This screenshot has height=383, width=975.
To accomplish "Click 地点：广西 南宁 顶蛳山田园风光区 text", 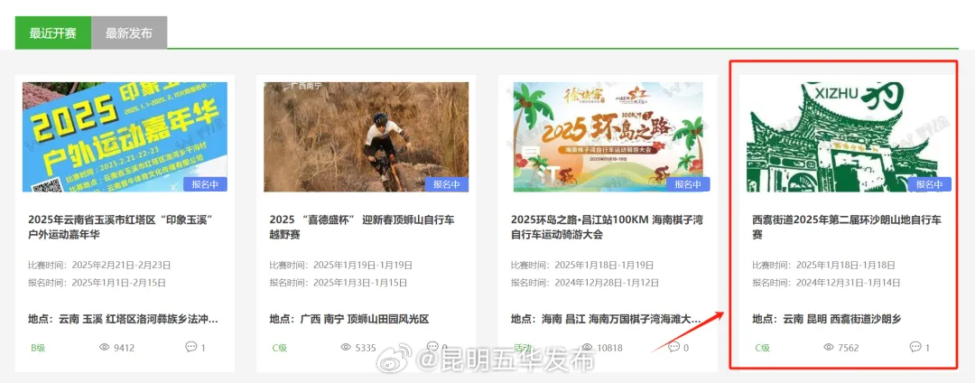I will [x=348, y=319].
